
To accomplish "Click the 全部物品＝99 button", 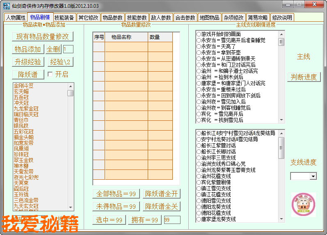I will click(x=116, y=194).
